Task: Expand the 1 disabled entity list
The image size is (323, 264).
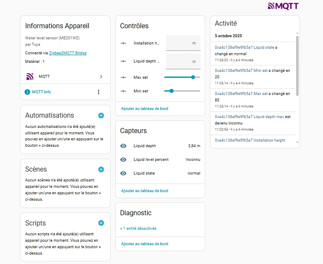Action: coord(138,228)
